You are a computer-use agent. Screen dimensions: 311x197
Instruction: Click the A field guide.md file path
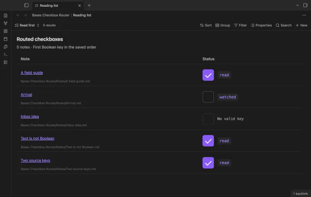click(55, 82)
